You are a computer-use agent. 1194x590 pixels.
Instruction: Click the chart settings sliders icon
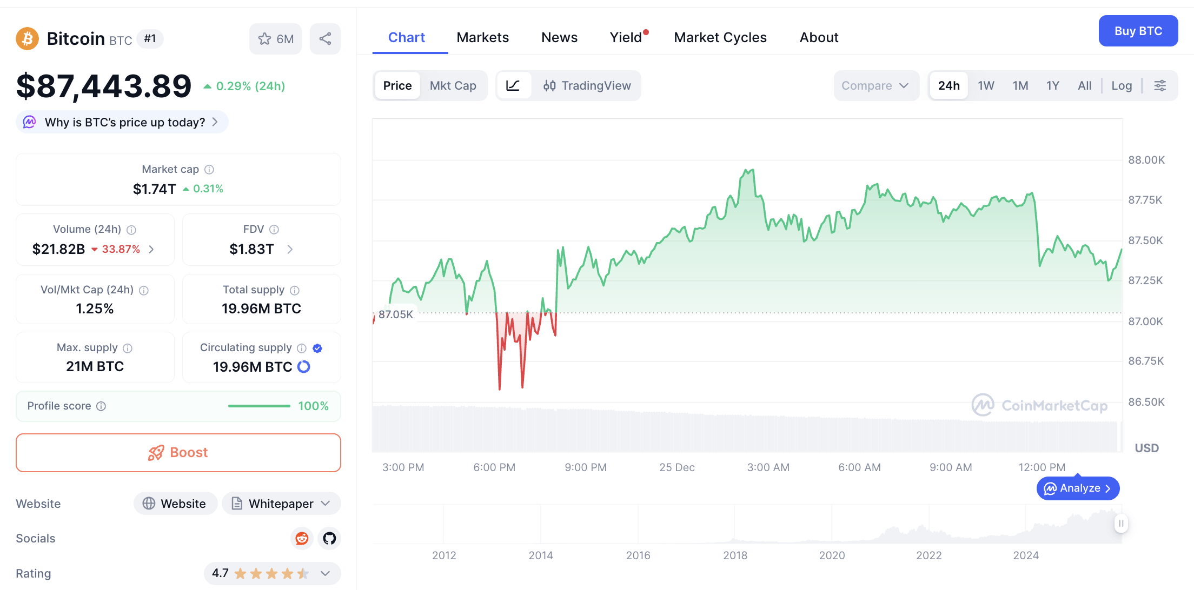(1160, 85)
